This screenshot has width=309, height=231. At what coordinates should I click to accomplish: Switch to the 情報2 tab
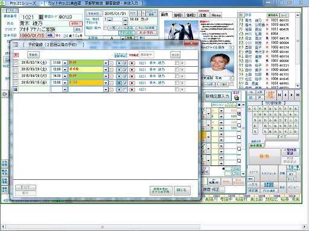[x=191, y=15]
